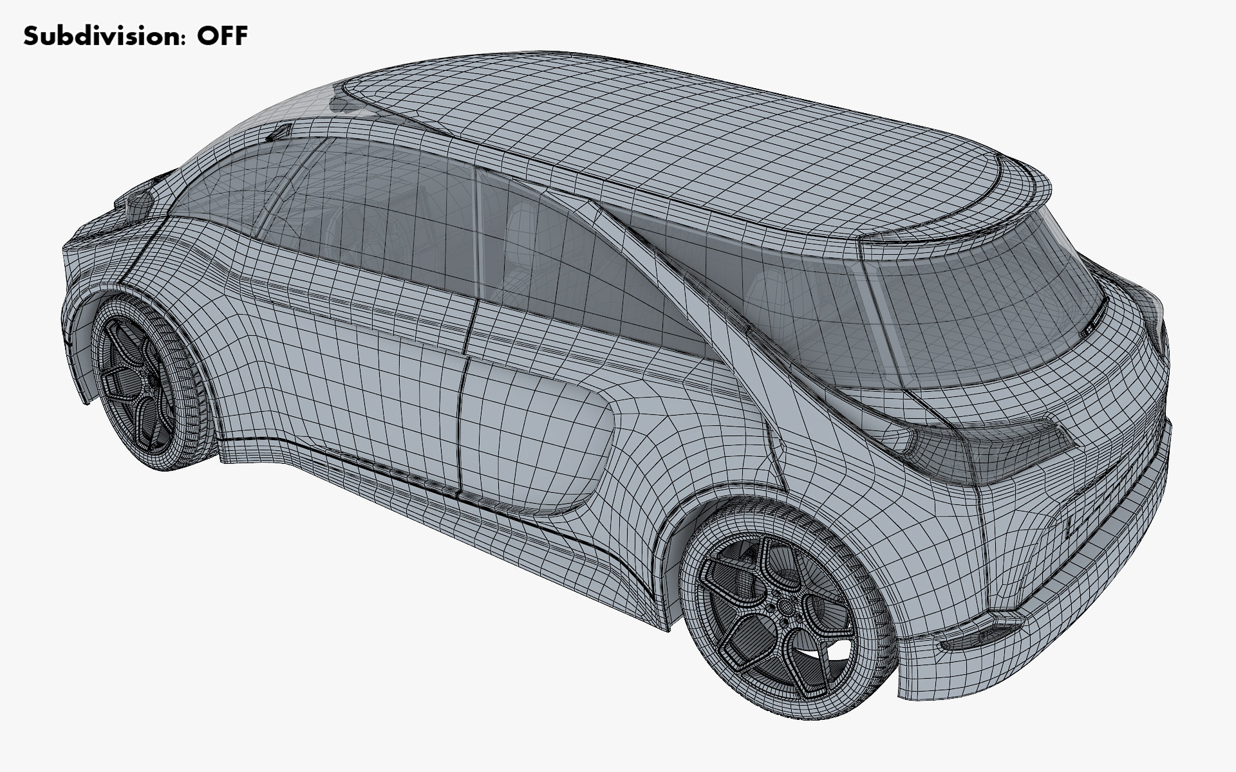Click the Subdivision: OFF label text
The height and width of the screenshot is (772, 1236).
[x=135, y=37]
